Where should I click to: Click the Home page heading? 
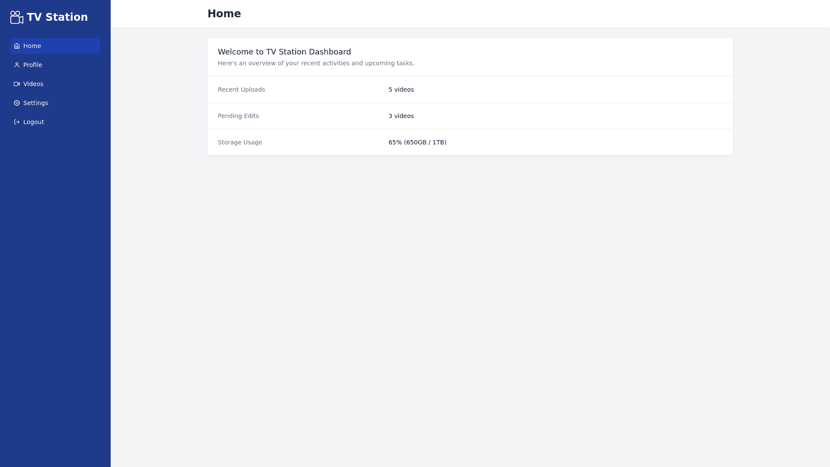point(224,14)
